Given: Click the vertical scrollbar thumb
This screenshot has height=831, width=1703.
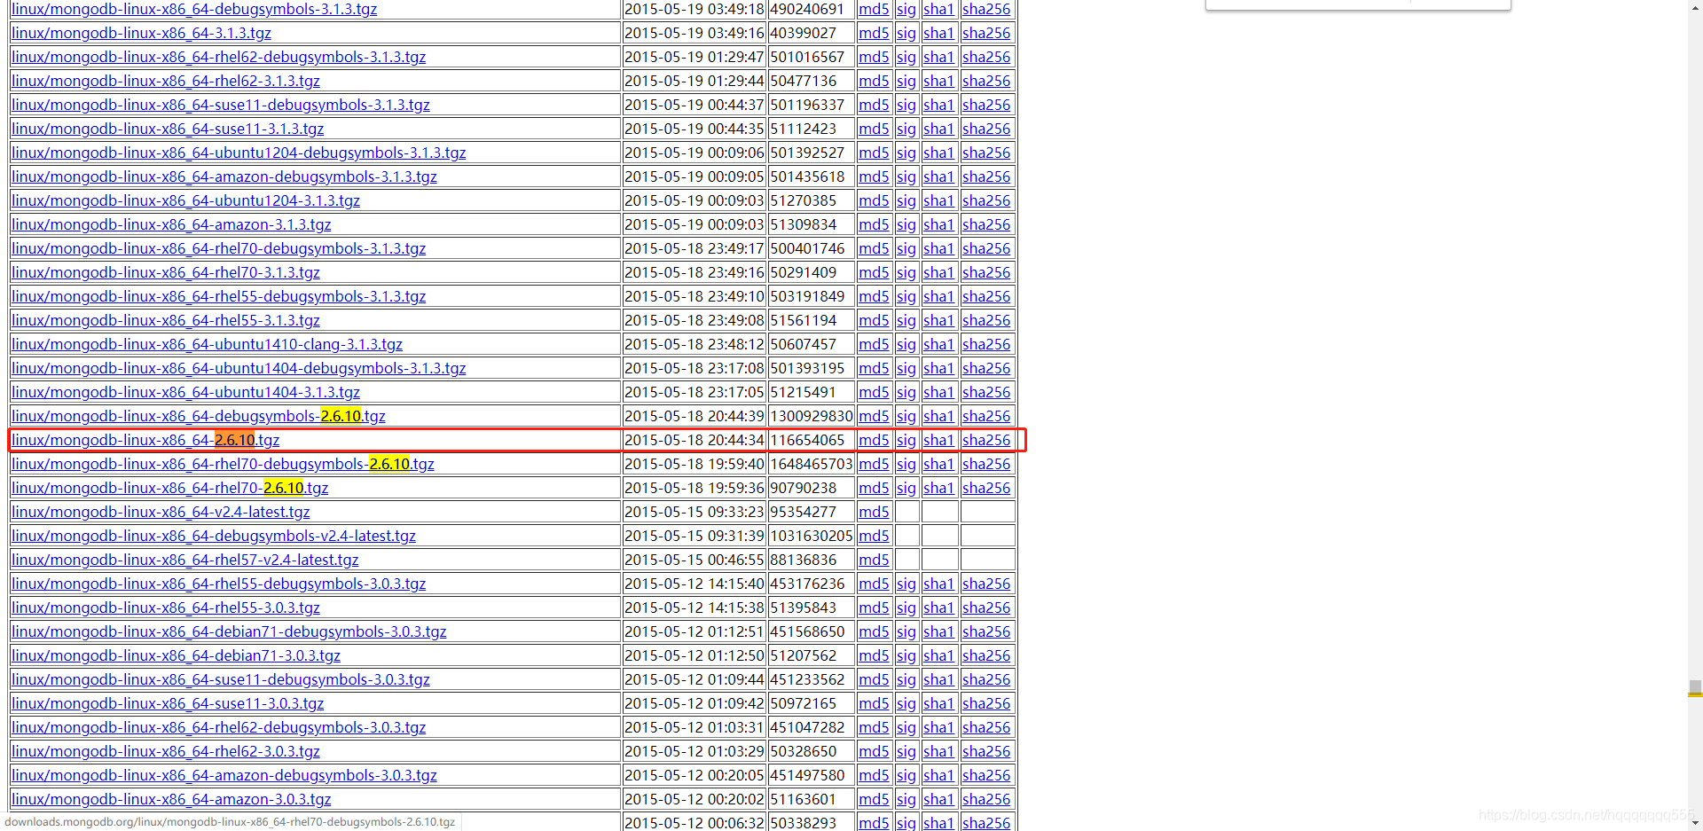Looking at the screenshot, I should (x=1695, y=687).
